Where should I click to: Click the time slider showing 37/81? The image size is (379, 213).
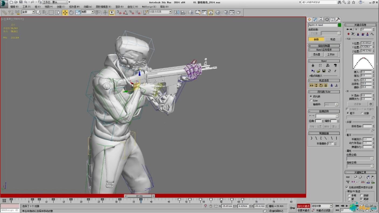tap(140, 196)
